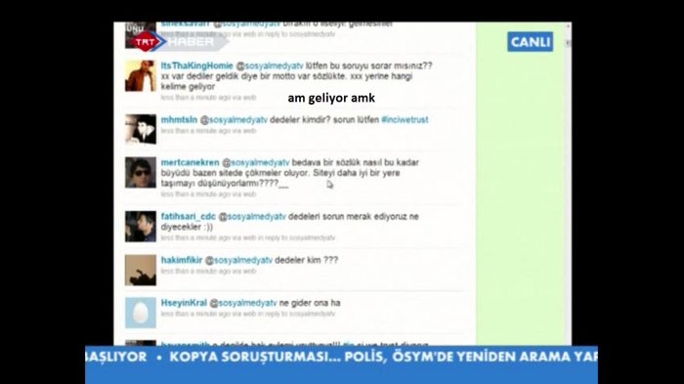
Task: Click the #inciwetrust hashtag
Action: 405,119
